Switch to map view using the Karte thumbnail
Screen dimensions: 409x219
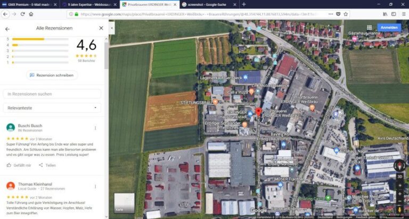[125, 203]
